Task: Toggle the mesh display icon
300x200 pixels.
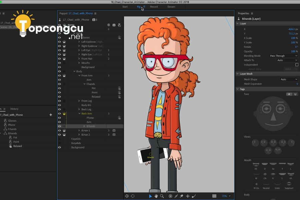Action: [x=127, y=196]
